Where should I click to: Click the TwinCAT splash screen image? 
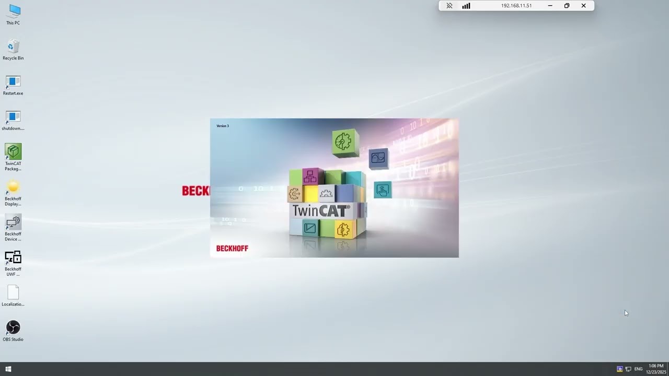(x=334, y=188)
